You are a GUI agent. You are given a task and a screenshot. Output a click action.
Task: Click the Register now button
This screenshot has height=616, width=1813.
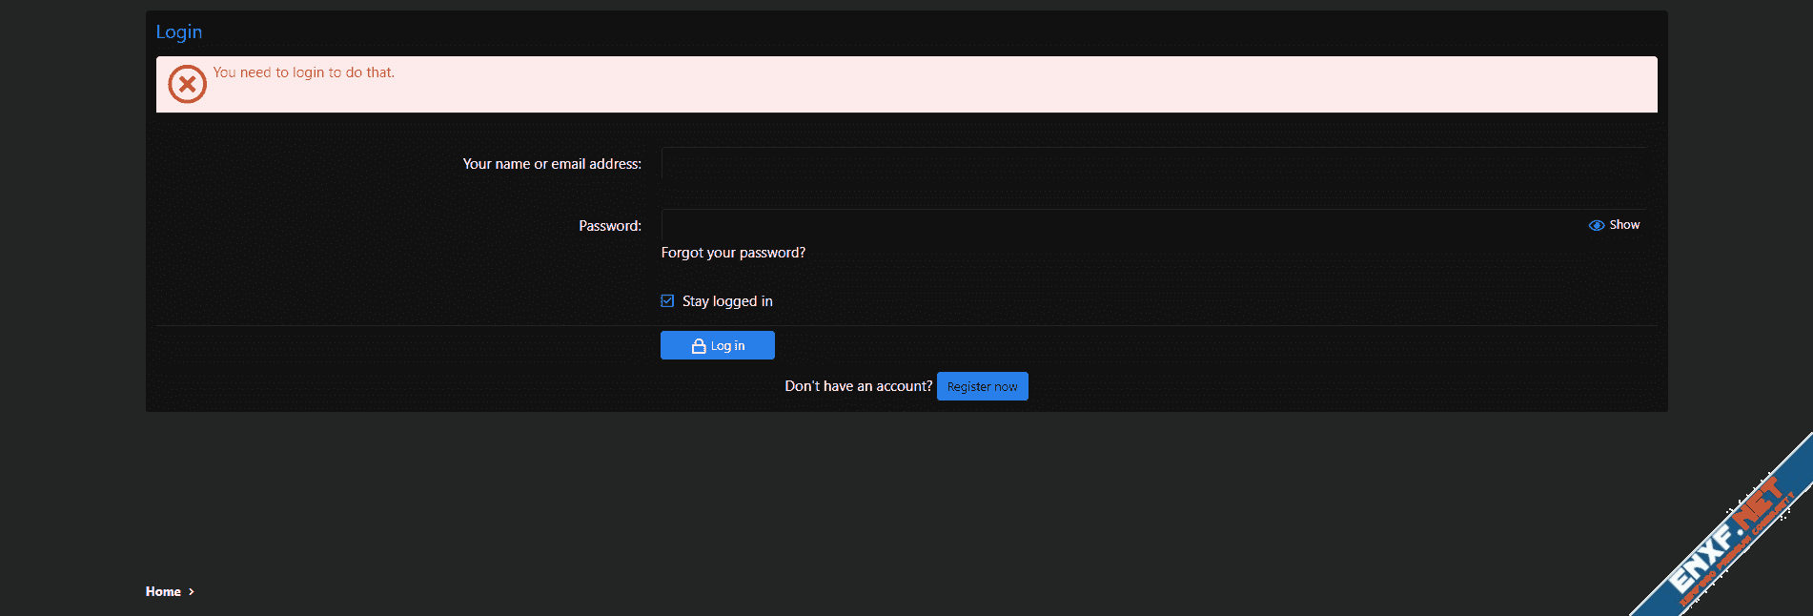982,386
